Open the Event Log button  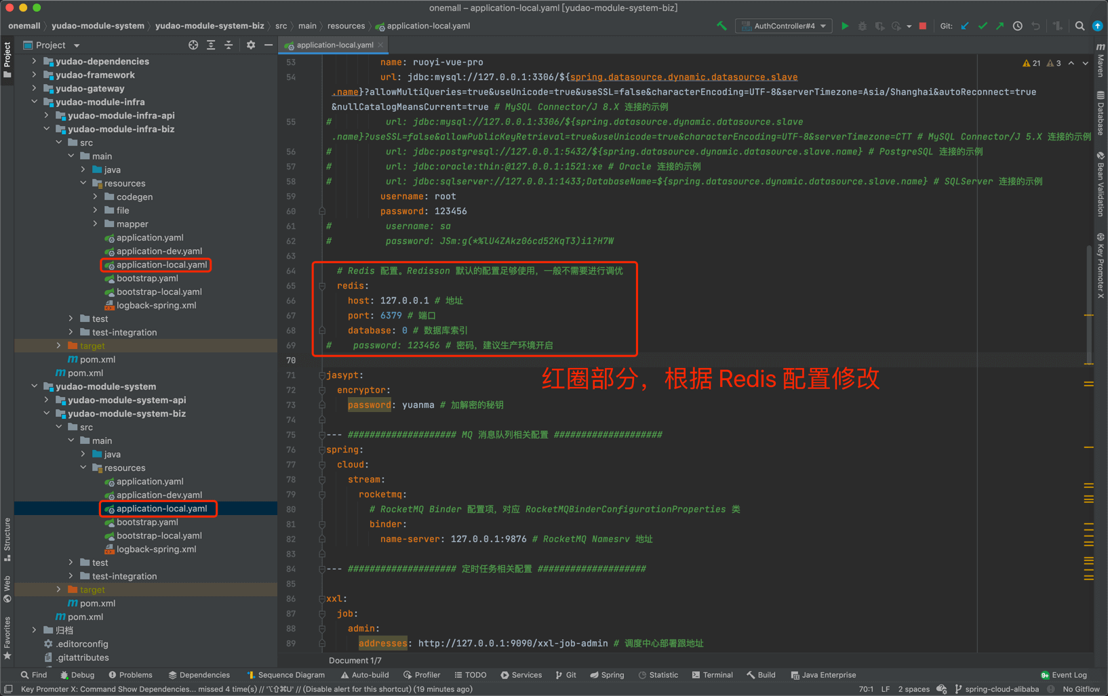coord(1063,675)
